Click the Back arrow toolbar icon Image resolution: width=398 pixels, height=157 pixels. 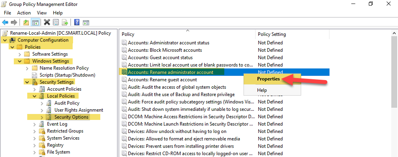click(5, 22)
